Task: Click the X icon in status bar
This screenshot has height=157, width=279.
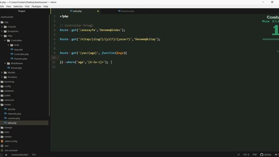Action: pyautogui.click(x=6, y=155)
